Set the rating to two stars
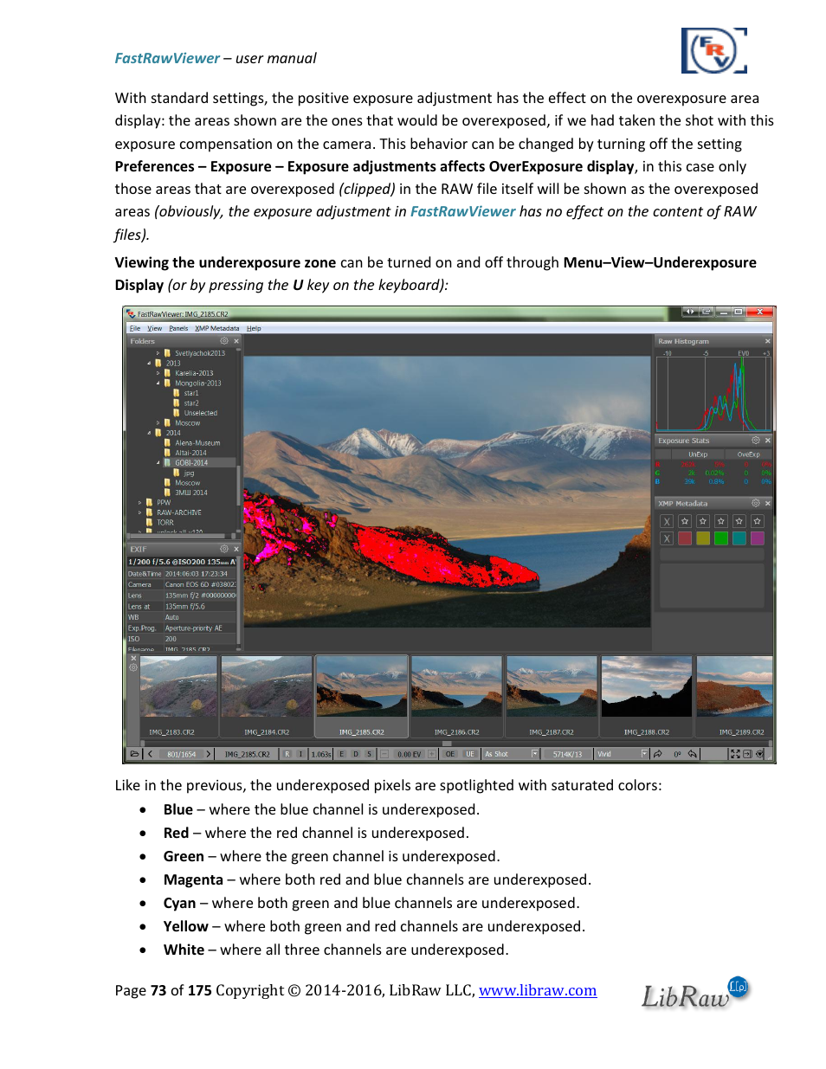Screen dimensions: 826x1069 tap(703, 521)
